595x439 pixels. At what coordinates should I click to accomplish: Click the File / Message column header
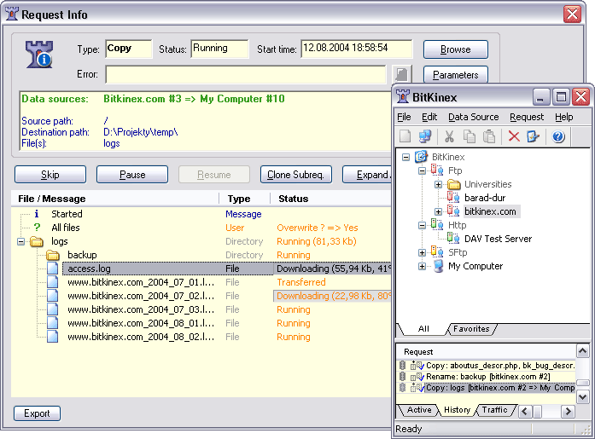pos(115,199)
